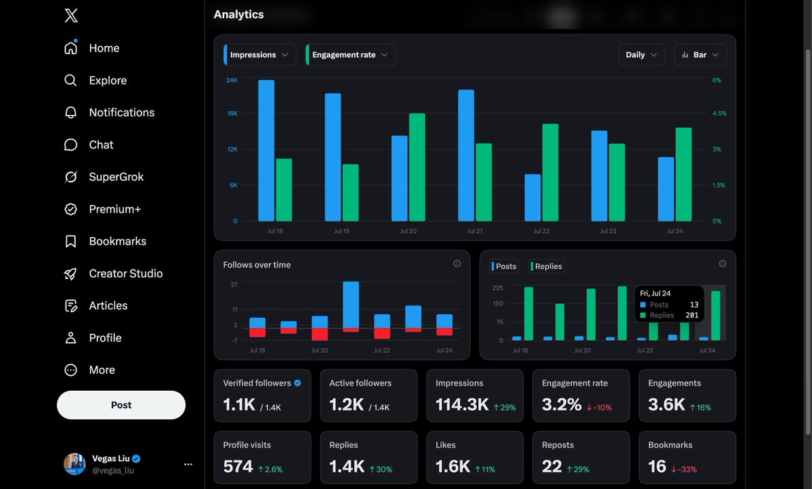Click the Chat bubble icon

click(70, 144)
